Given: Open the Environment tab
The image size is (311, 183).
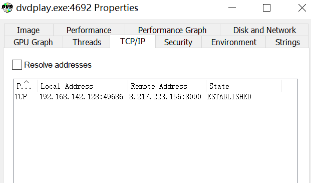Looking at the screenshot, I should point(234,42).
